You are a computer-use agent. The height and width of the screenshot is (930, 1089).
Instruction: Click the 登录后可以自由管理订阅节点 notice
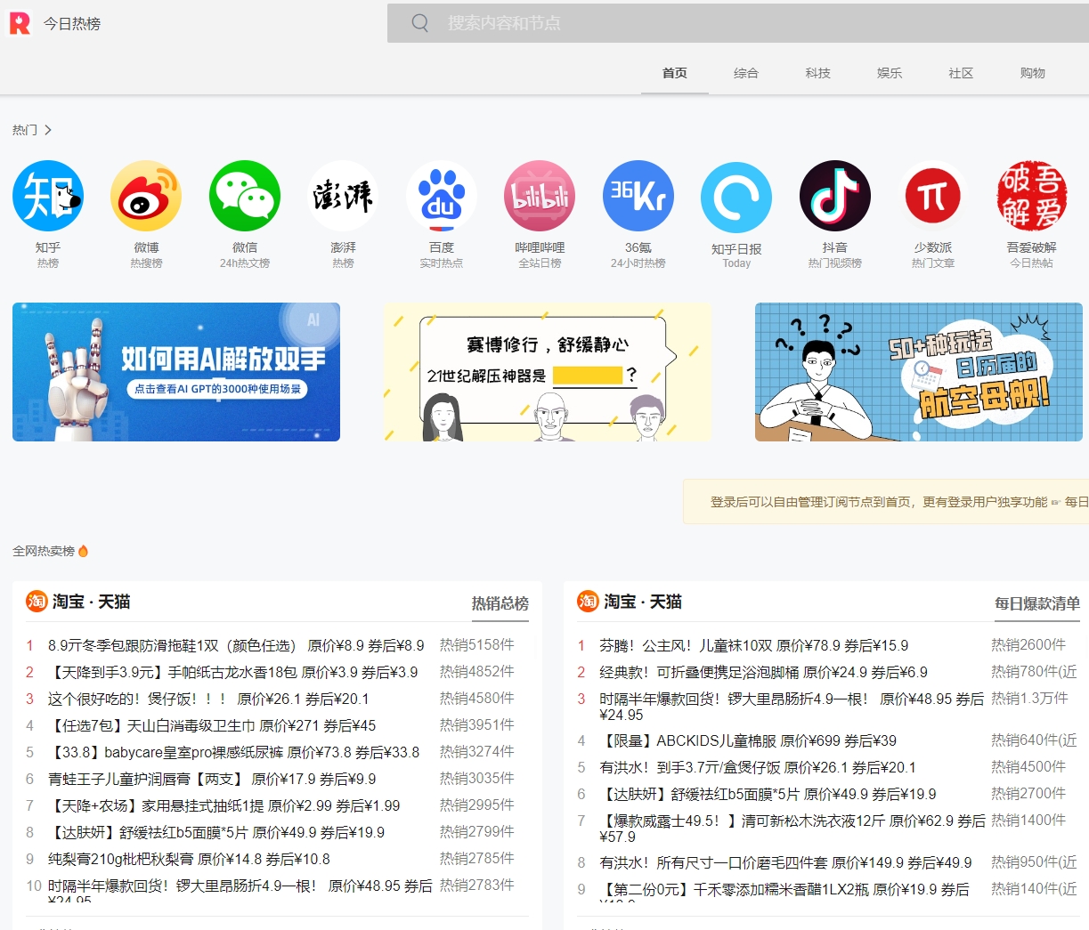point(886,502)
